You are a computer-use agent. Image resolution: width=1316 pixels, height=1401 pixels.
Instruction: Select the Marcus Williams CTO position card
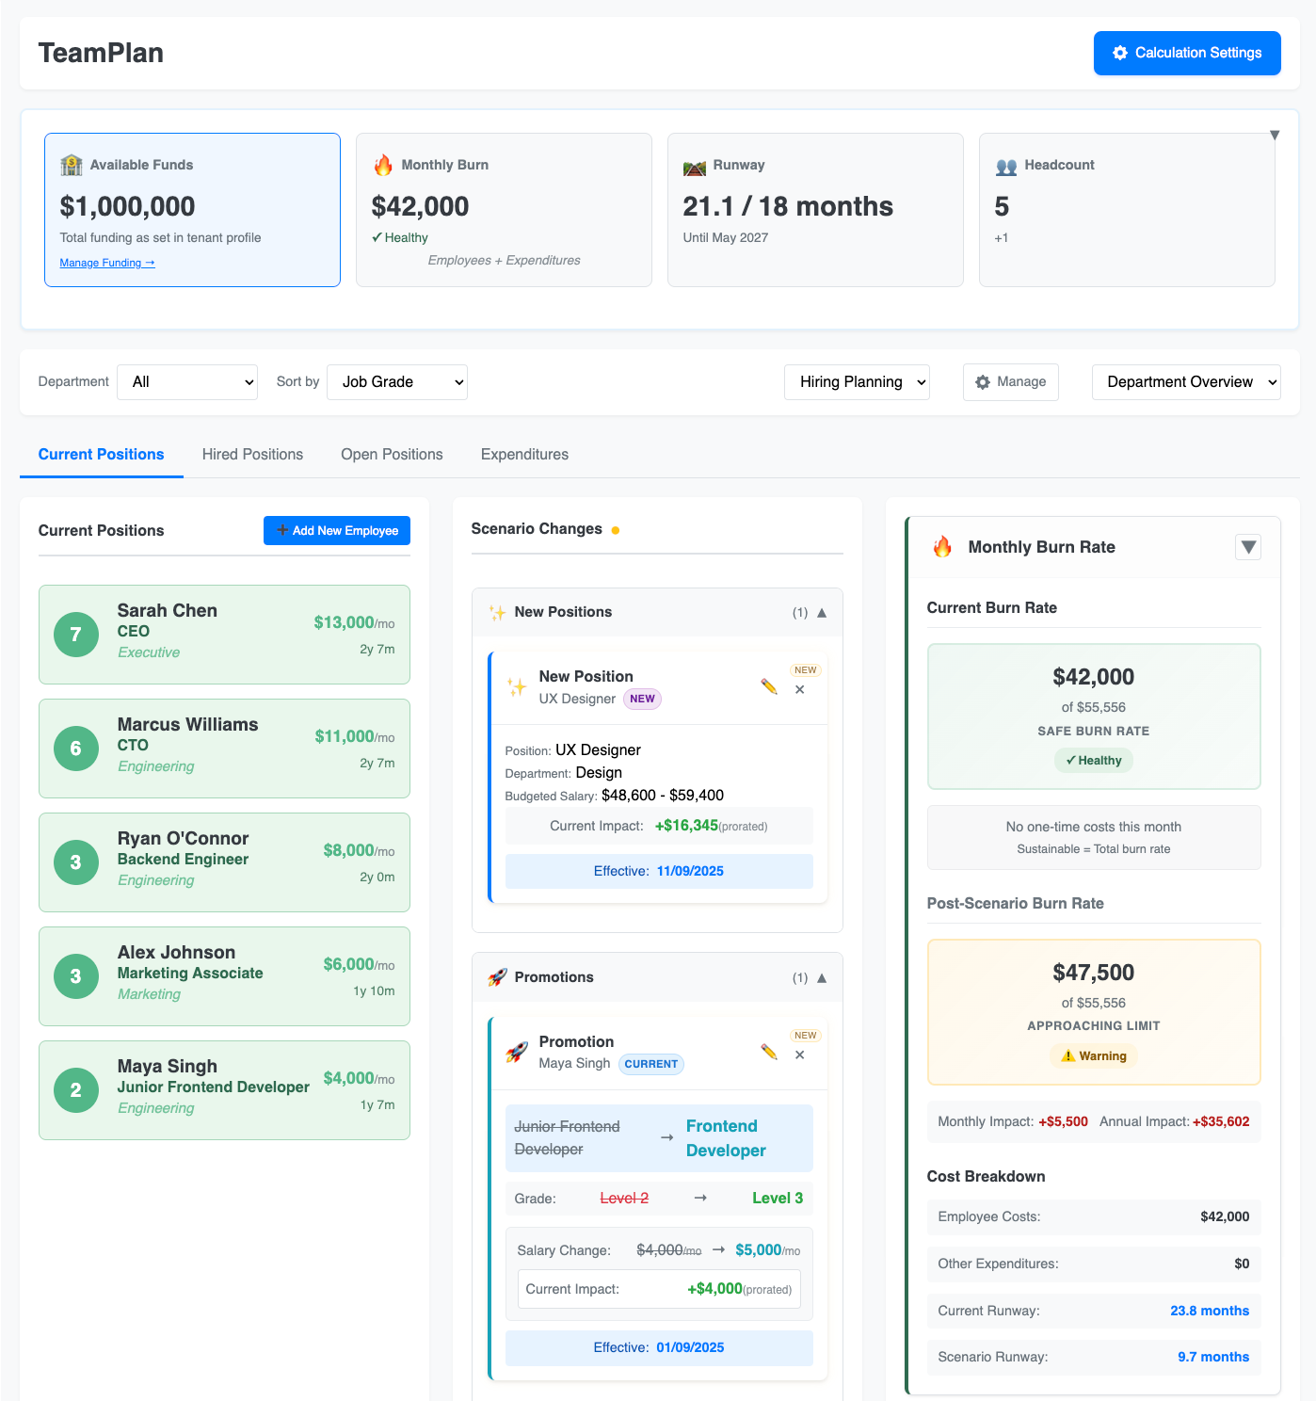[x=224, y=749]
